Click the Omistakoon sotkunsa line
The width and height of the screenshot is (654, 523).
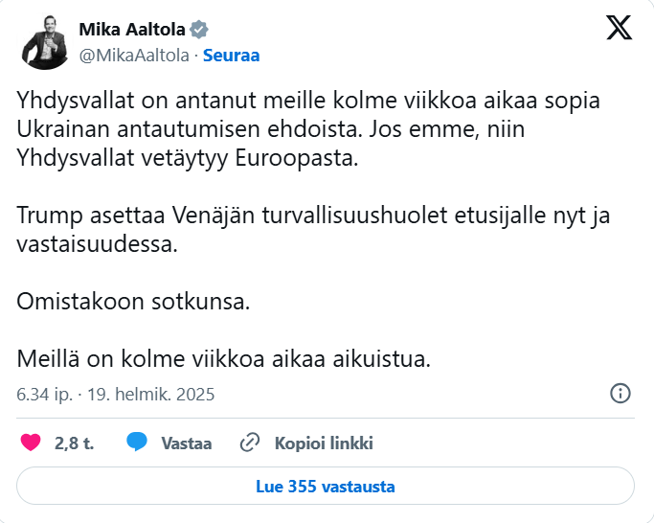coord(133,302)
